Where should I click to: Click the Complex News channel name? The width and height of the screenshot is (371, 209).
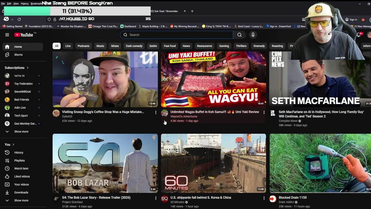pyautogui.click(x=288, y=121)
